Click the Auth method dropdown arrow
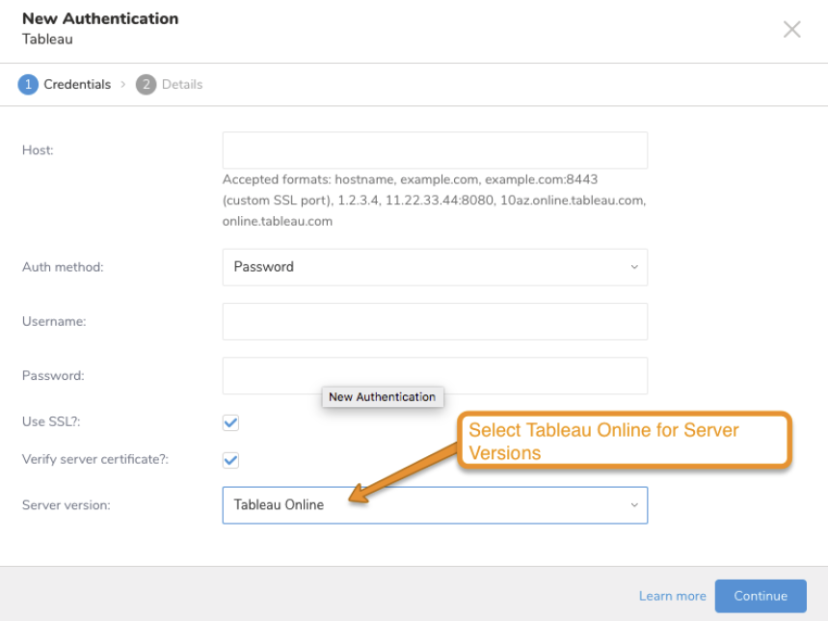The width and height of the screenshot is (828, 621). pos(634,267)
